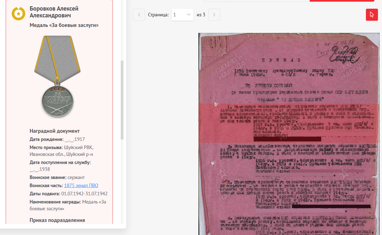382x235 pixels.
Task: Click the red cursor pointer button
Action: coord(372,15)
